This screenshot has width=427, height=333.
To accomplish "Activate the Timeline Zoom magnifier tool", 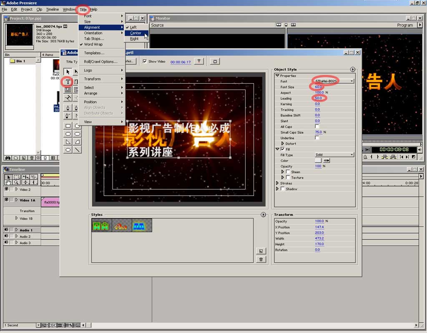I will [x=16, y=182].
